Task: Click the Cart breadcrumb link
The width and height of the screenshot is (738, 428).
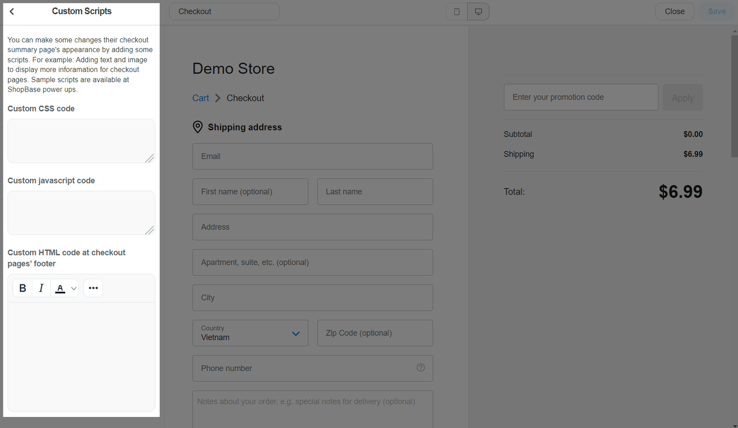Action: point(201,98)
